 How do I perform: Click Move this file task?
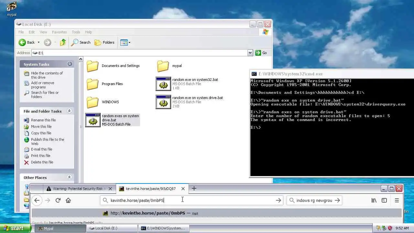click(41, 127)
